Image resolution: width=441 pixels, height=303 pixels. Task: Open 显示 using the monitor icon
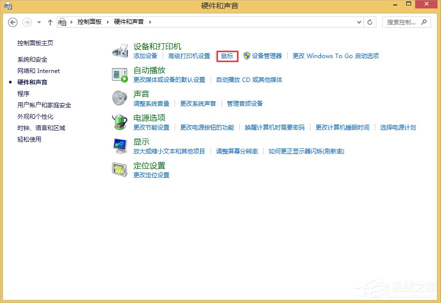coord(119,145)
